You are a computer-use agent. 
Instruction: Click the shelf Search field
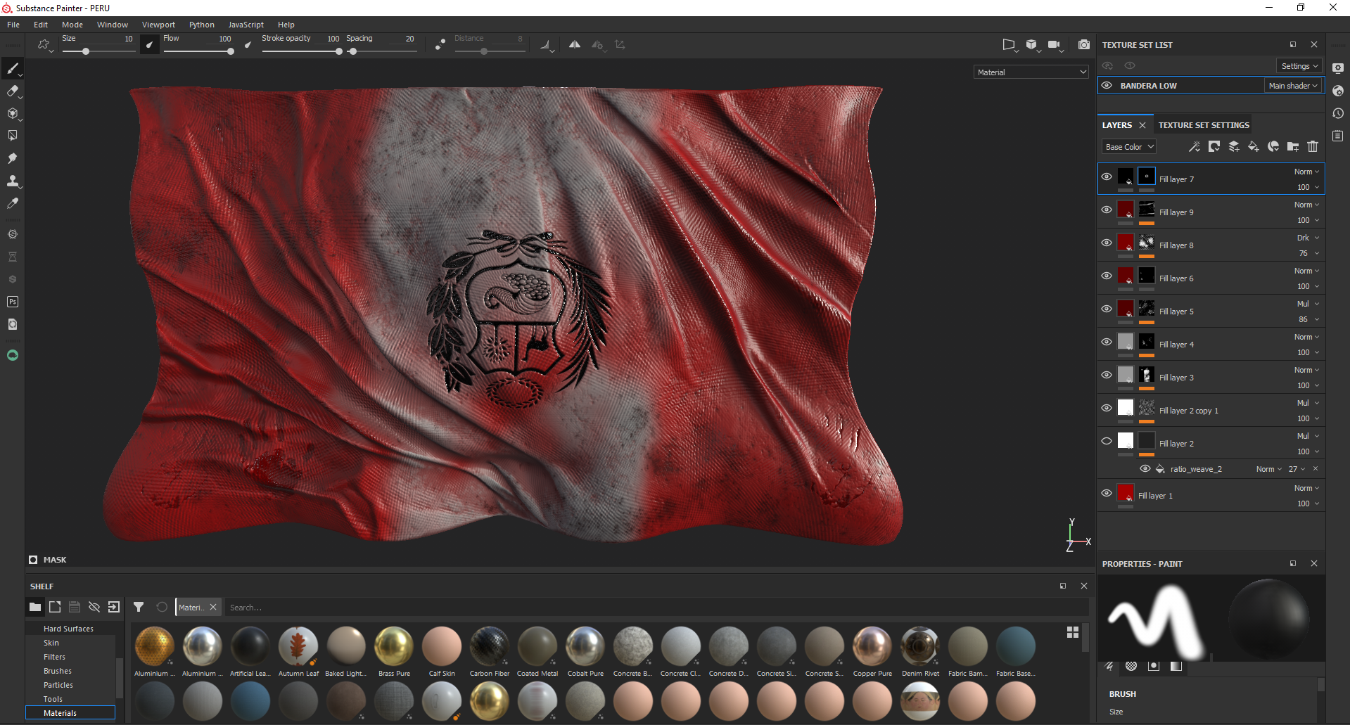[657, 608]
